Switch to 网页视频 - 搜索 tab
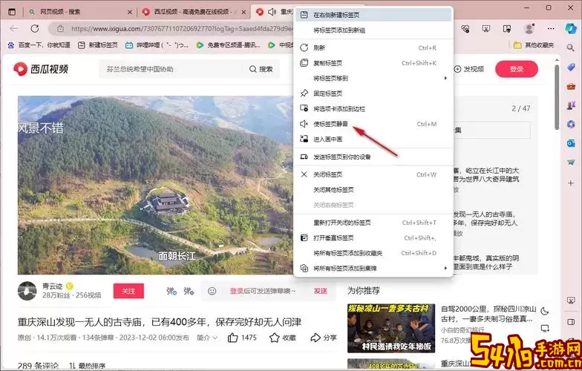This screenshot has height=371, width=582. point(80,12)
